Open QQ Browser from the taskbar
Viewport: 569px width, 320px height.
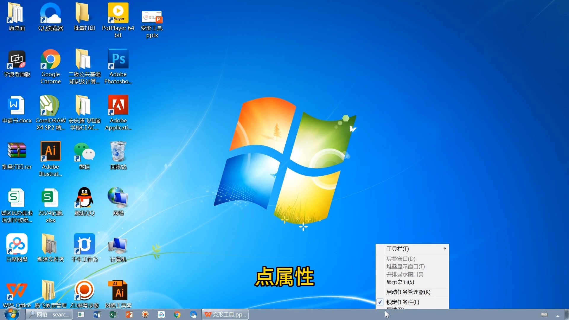point(193,314)
